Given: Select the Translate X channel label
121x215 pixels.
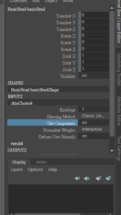Looking at the screenshot, I should 66,16.
